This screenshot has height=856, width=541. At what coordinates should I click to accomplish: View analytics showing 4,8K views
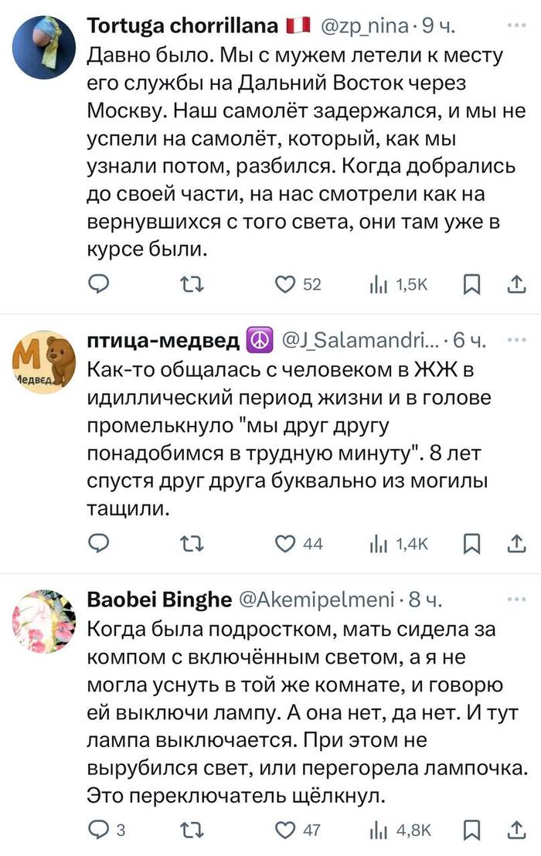point(400,831)
